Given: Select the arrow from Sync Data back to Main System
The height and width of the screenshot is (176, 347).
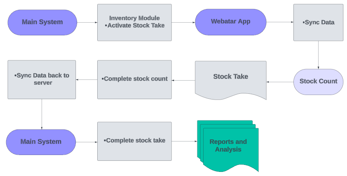Looking at the screenshot, I should 42,114.
